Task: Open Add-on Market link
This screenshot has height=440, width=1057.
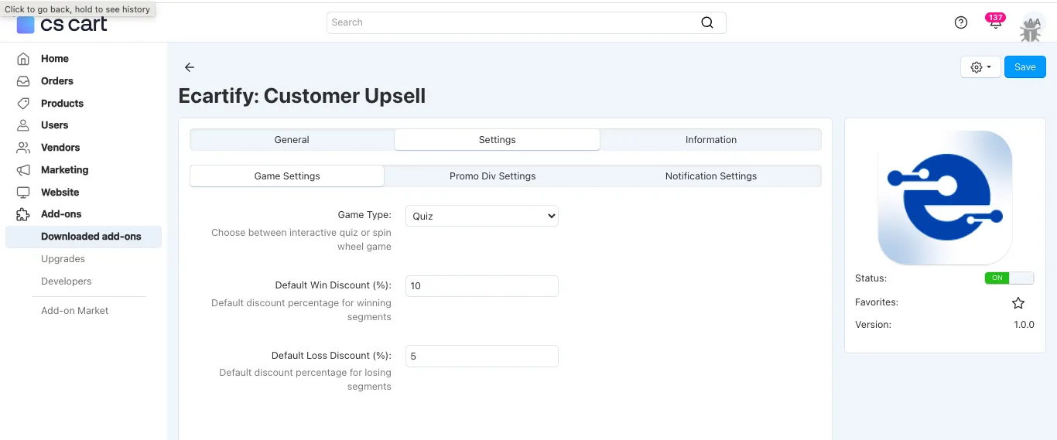Action: [75, 311]
